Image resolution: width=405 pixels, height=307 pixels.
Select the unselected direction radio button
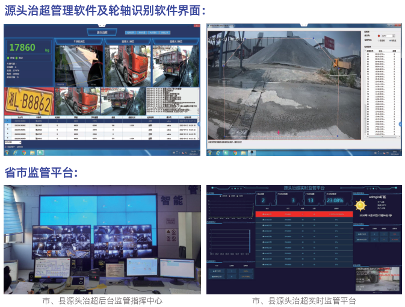[379, 40]
